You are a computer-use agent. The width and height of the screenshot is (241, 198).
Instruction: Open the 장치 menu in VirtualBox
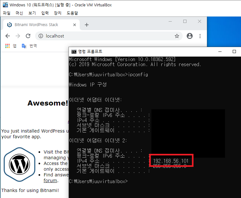[x=58, y=13]
